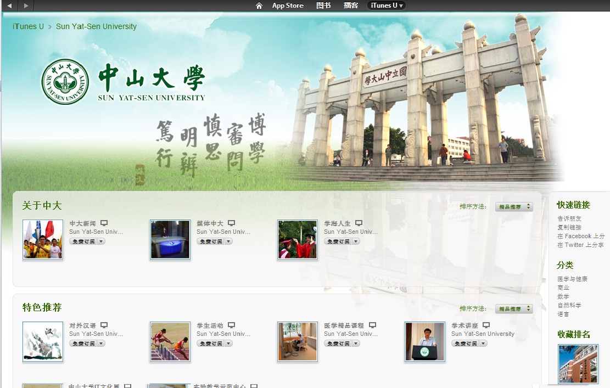The width and height of the screenshot is (610, 388).
Task: Click the video monitor icon beside 学生活动
Action: pos(232,325)
